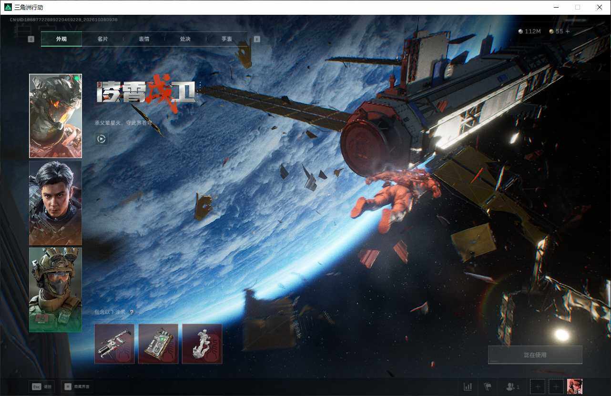Click the Q key previous-tab icon
The image size is (611, 396).
[31, 39]
